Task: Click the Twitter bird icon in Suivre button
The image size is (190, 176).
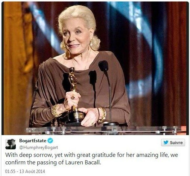Action: tap(166, 143)
